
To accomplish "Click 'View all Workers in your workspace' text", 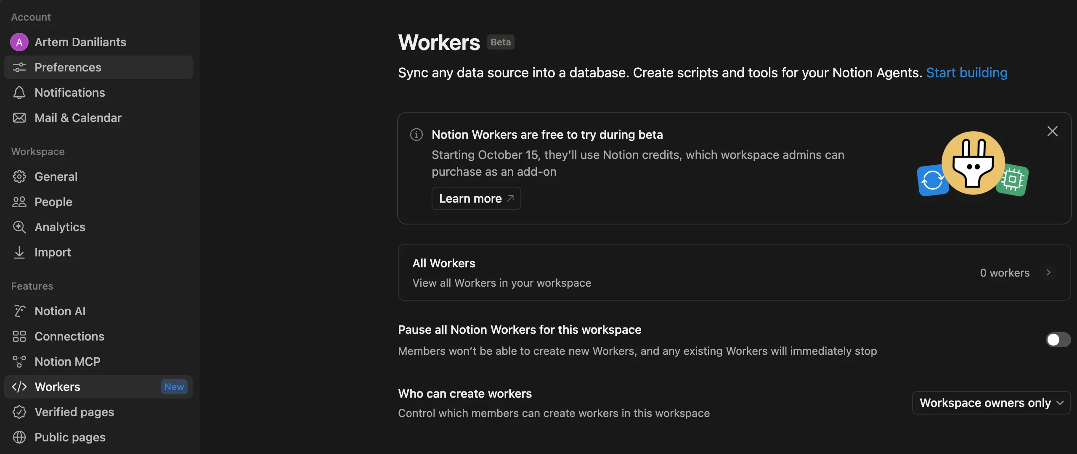I will 502,283.
